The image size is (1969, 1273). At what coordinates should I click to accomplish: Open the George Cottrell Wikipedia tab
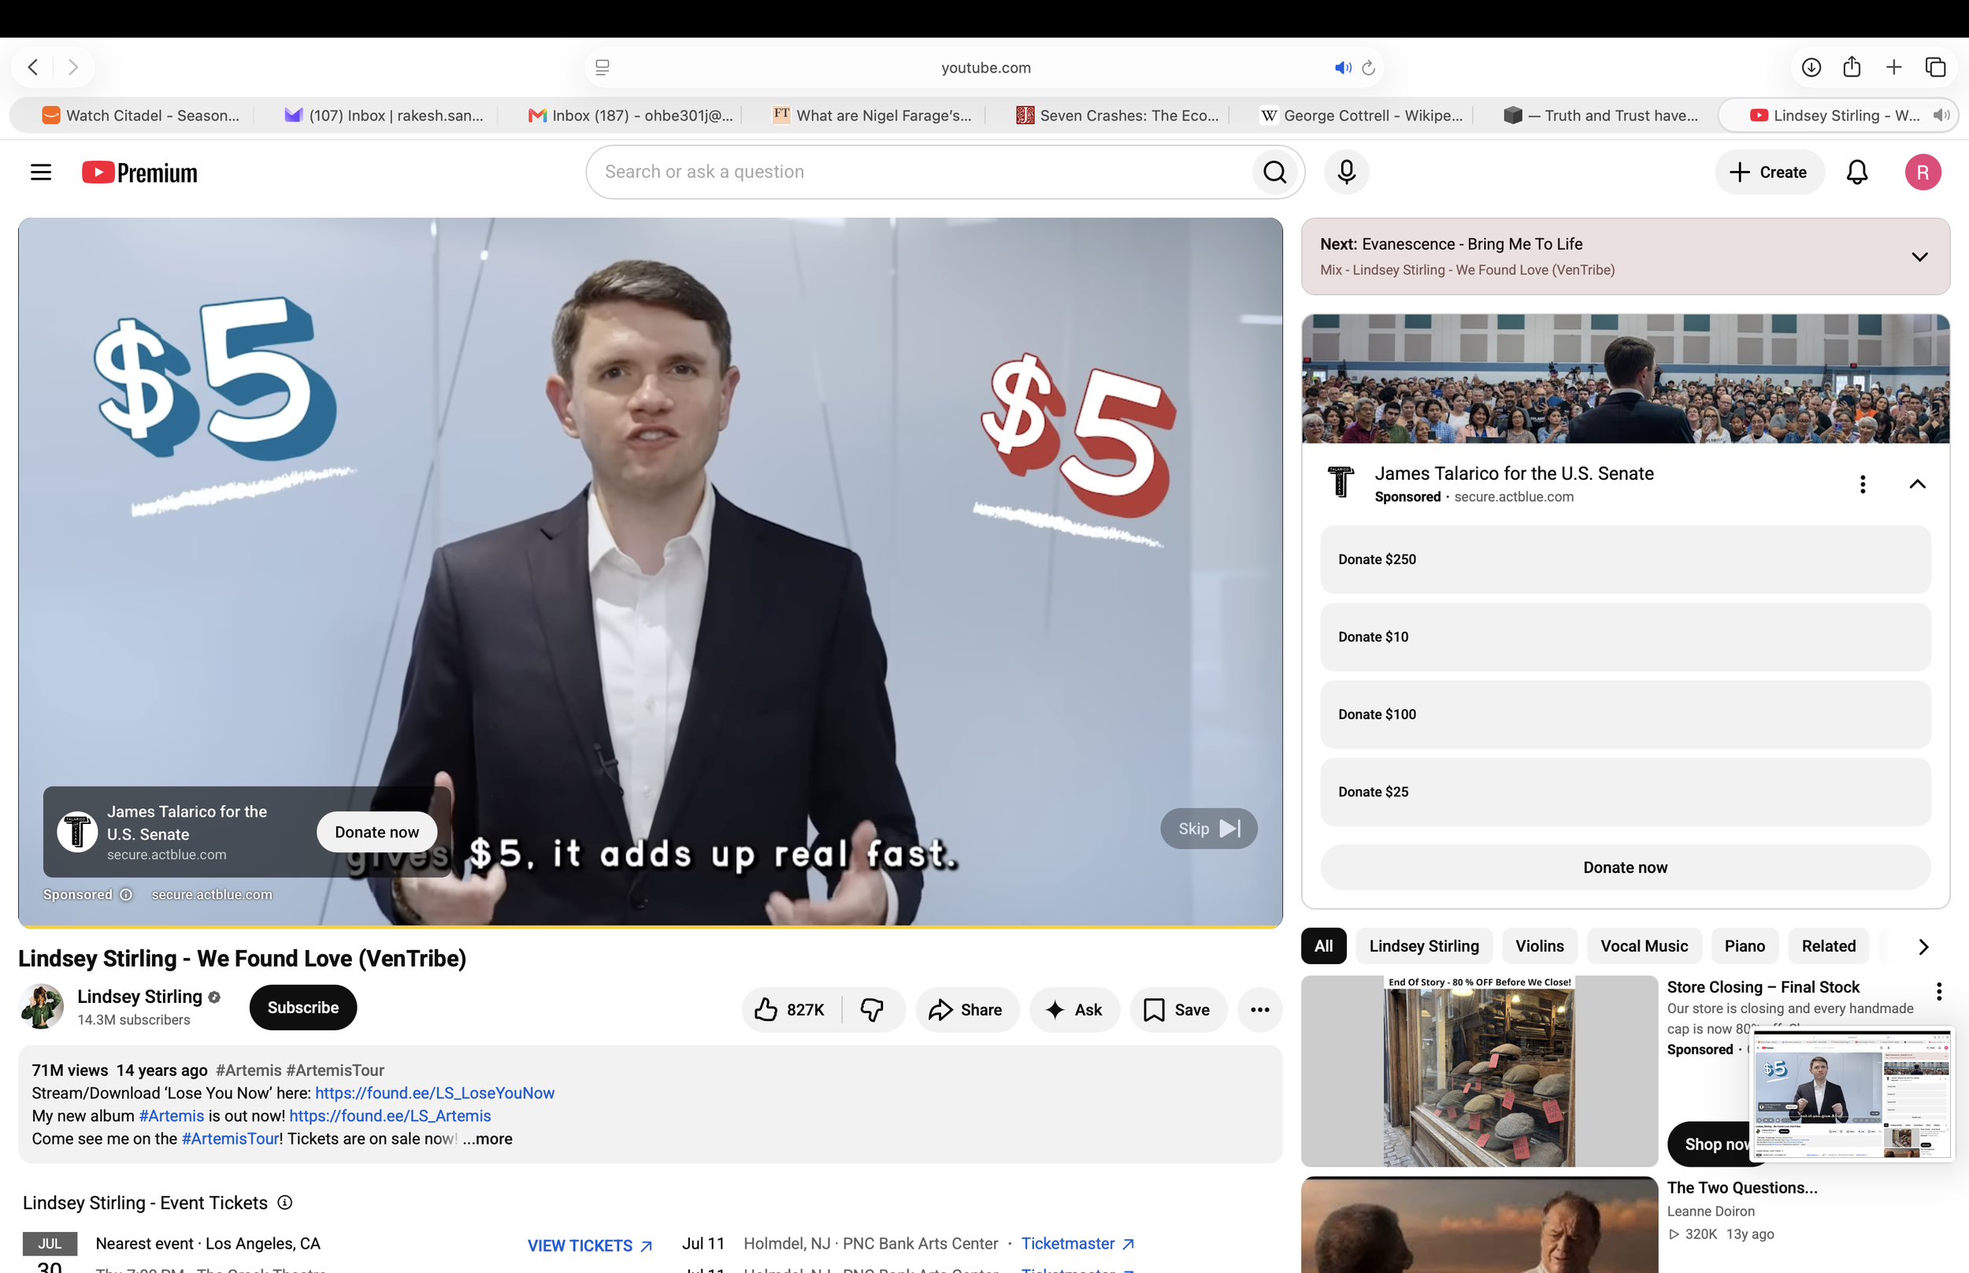(1361, 116)
